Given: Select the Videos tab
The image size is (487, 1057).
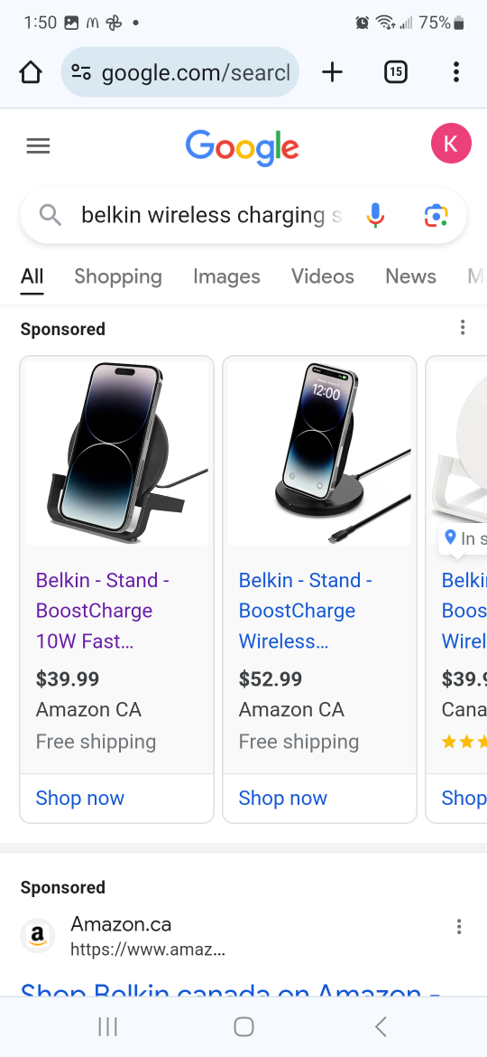Looking at the screenshot, I should pos(322,276).
